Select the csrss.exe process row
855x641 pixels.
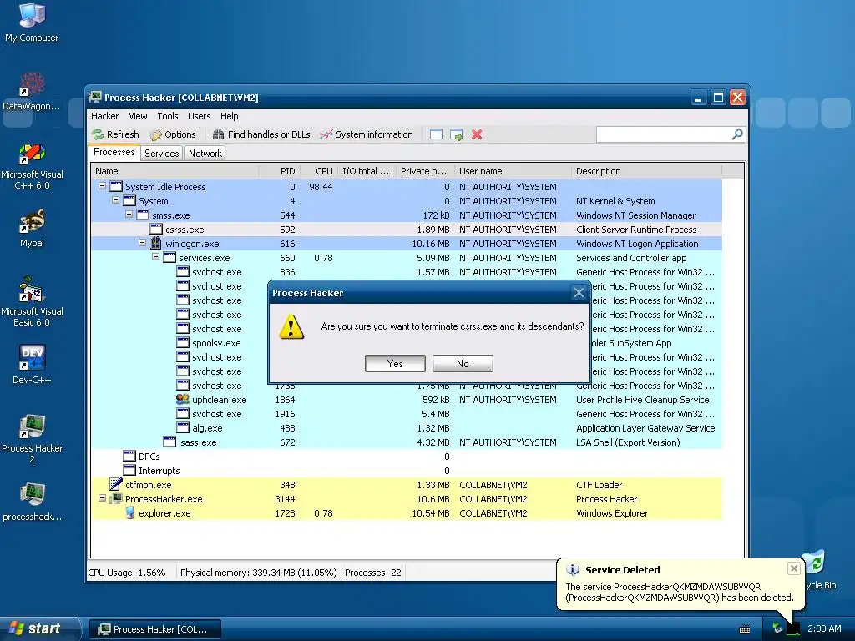407,230
